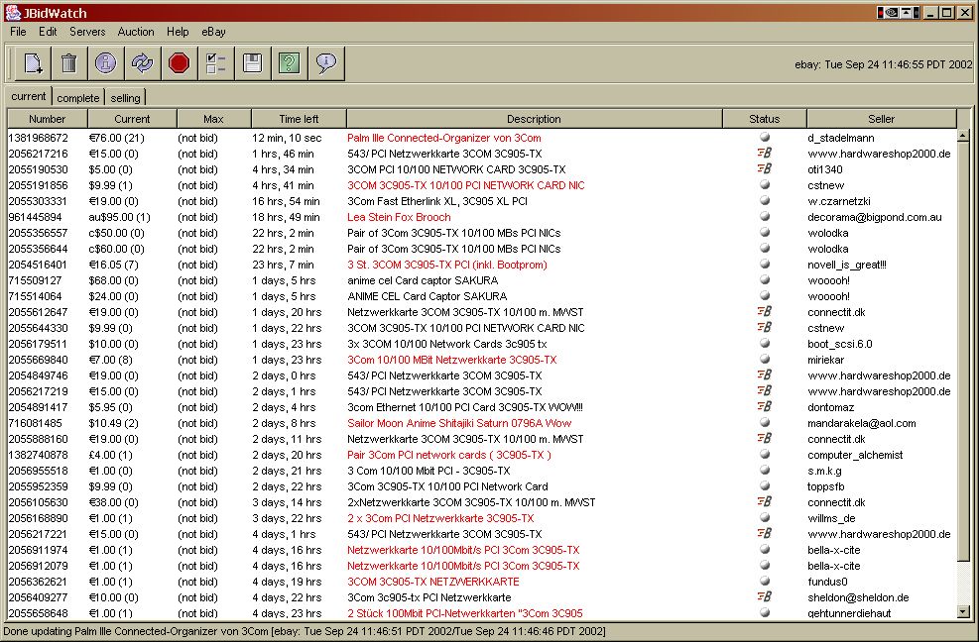Click status icon for auction 2056217221
979x642 pixels.
pos(764,533)
